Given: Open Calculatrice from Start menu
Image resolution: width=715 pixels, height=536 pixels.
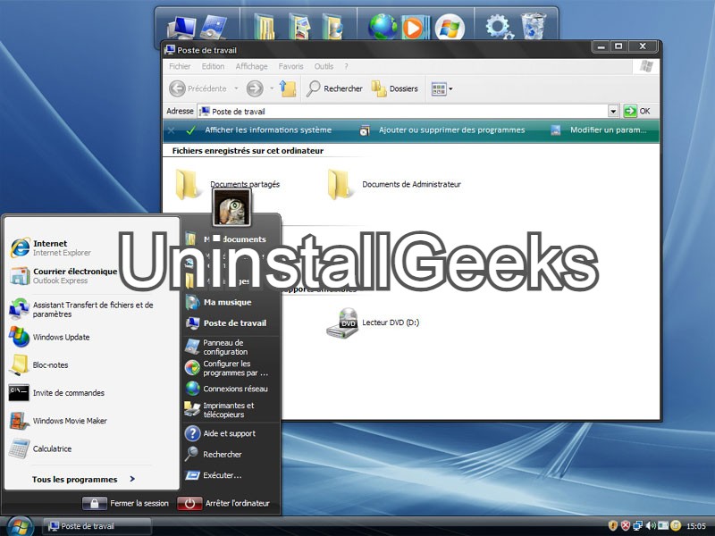Looking at the screenshot, I should tap(41, 448).
